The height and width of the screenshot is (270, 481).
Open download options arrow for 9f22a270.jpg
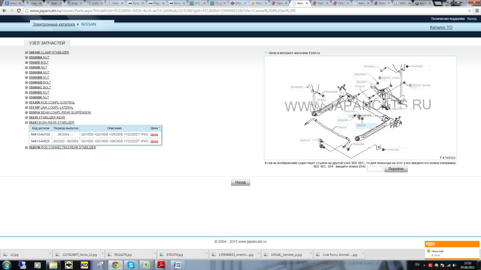pyautogui.click(x=155, y=254)
